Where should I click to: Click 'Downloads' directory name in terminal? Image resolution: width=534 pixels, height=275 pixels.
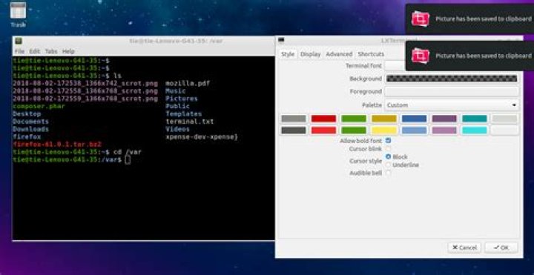point(30,129)
